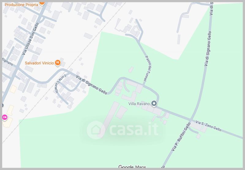Click the junction of Ruffini and S. Zeno roads

coord(190,120)
